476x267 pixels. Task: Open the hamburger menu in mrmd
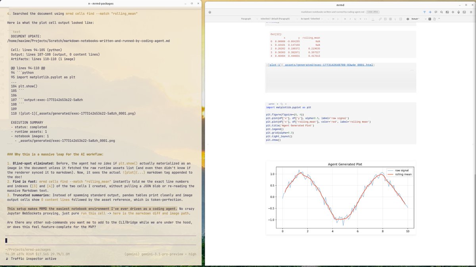click(471, 12)
